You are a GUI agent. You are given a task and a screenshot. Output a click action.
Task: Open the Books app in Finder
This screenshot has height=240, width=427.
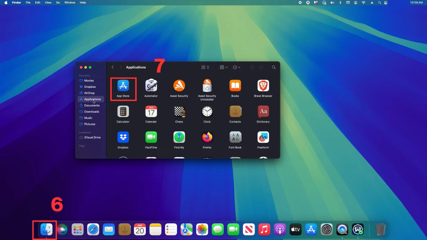(x=235, y=86)
